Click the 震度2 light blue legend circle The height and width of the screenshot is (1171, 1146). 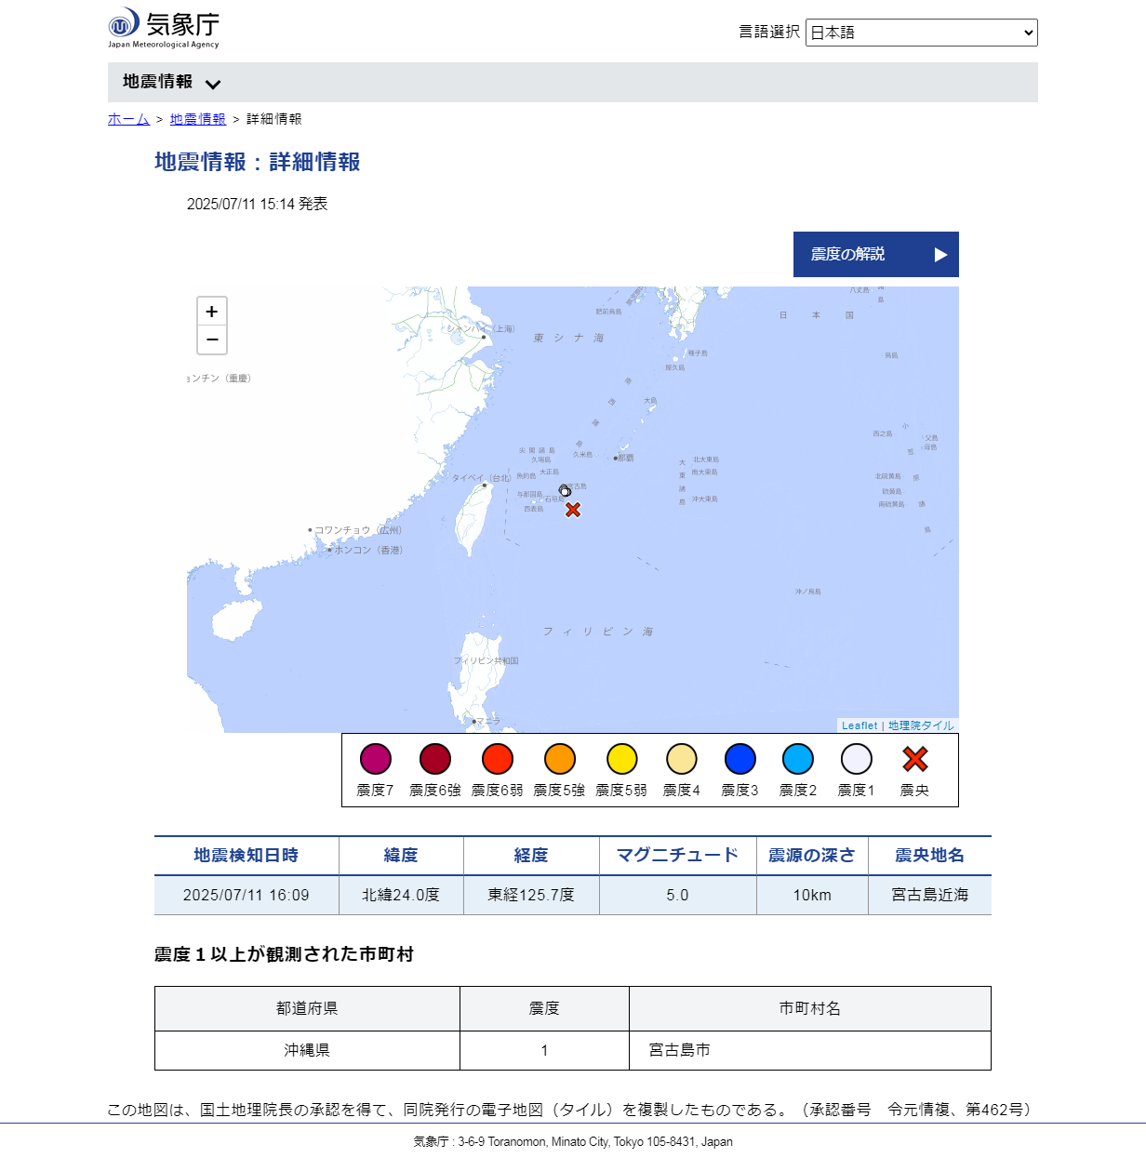tap(798, 759)
